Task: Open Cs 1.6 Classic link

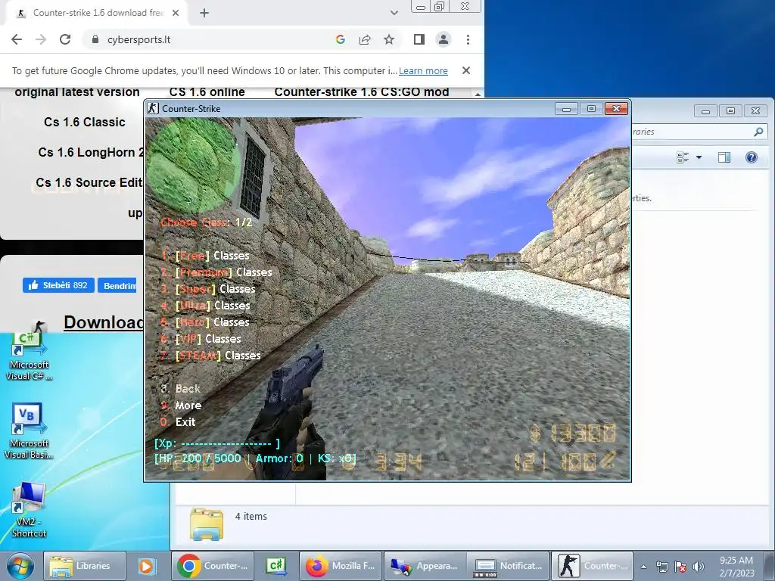Action: [85, 122]
